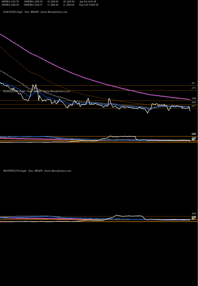Click the close price 'C:' reading
Image resolution: width=198 pixels, height=286 pixels.
point(53,5)
